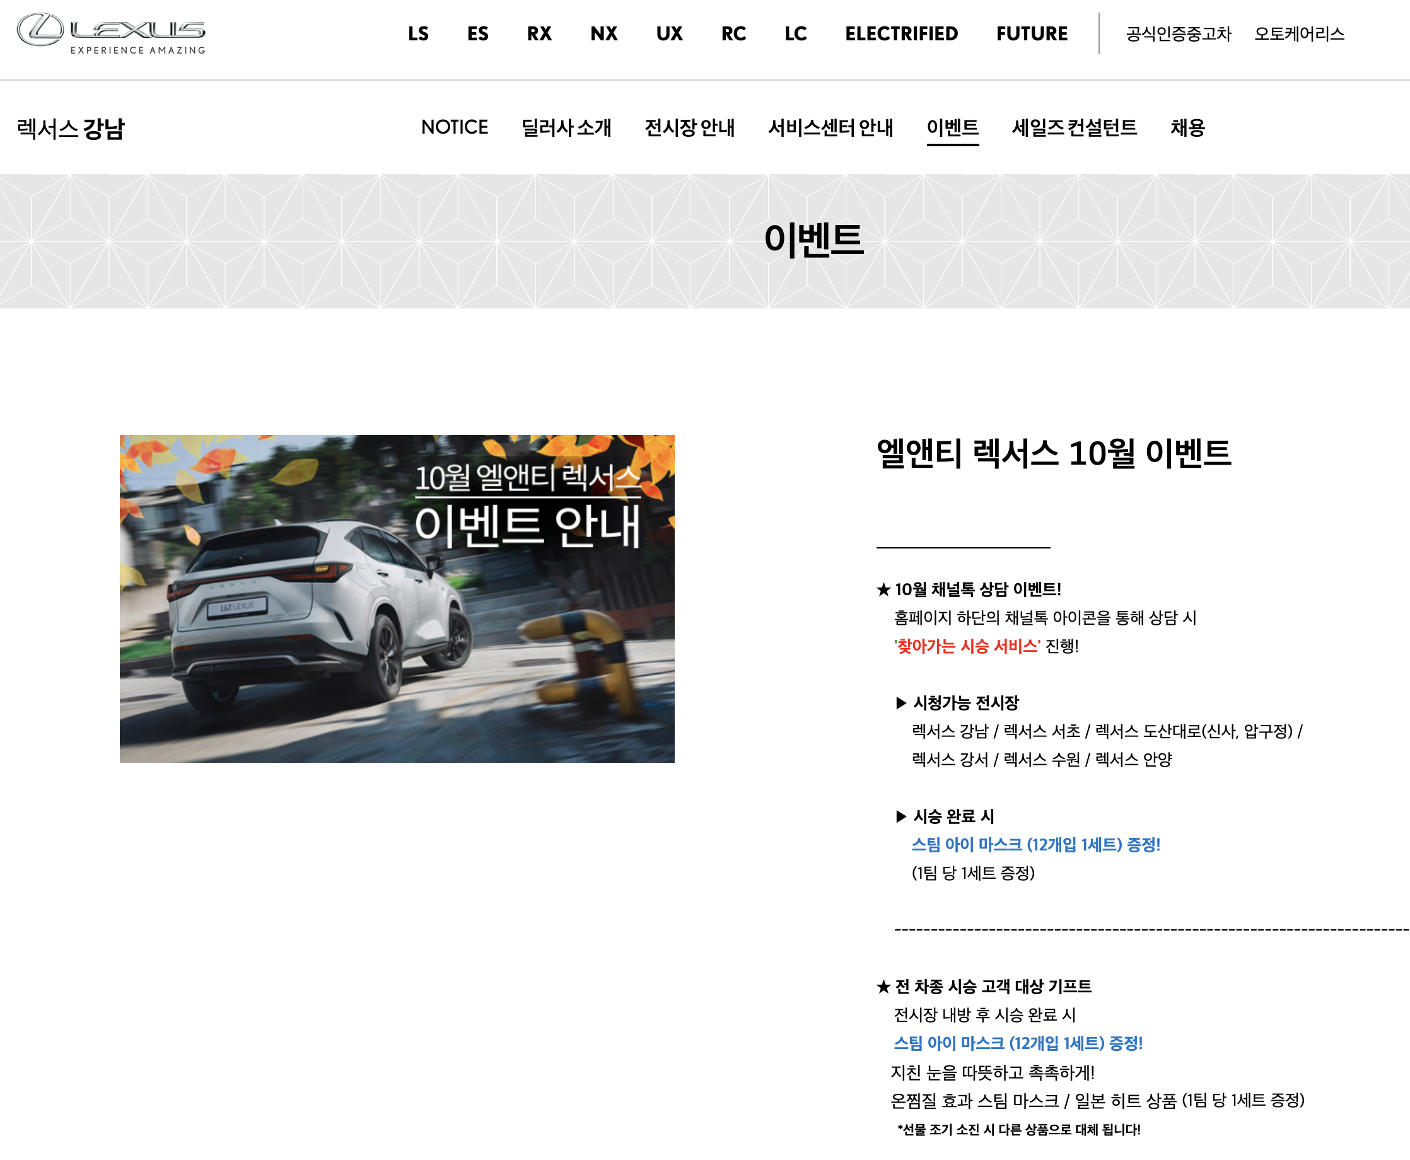Select the 전시장 안내 tab

690,127
